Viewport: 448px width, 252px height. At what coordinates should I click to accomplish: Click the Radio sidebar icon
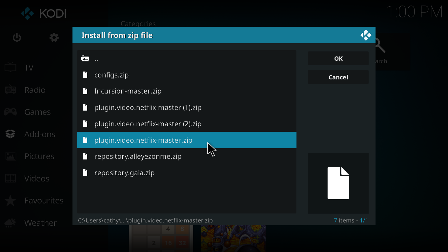click(x=10, y=90)
